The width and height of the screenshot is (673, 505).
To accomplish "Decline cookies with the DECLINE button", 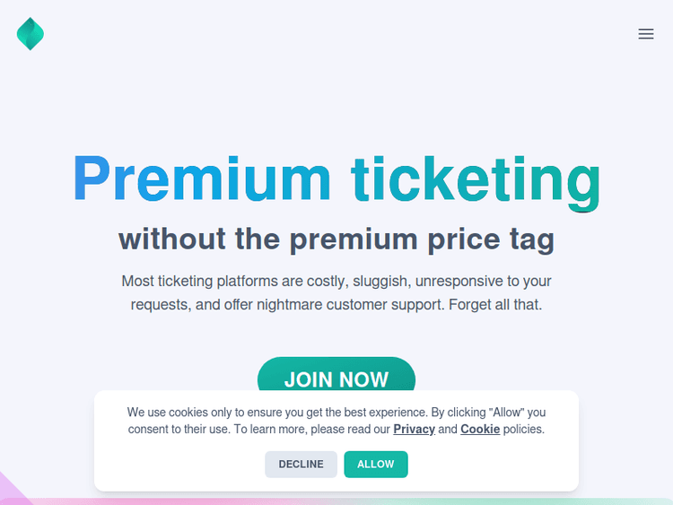I will [x=301, y=465].
